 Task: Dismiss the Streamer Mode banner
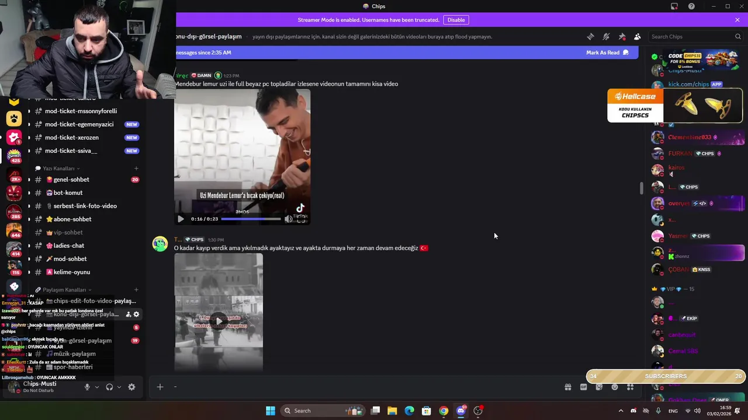click(x=737, y=20)
